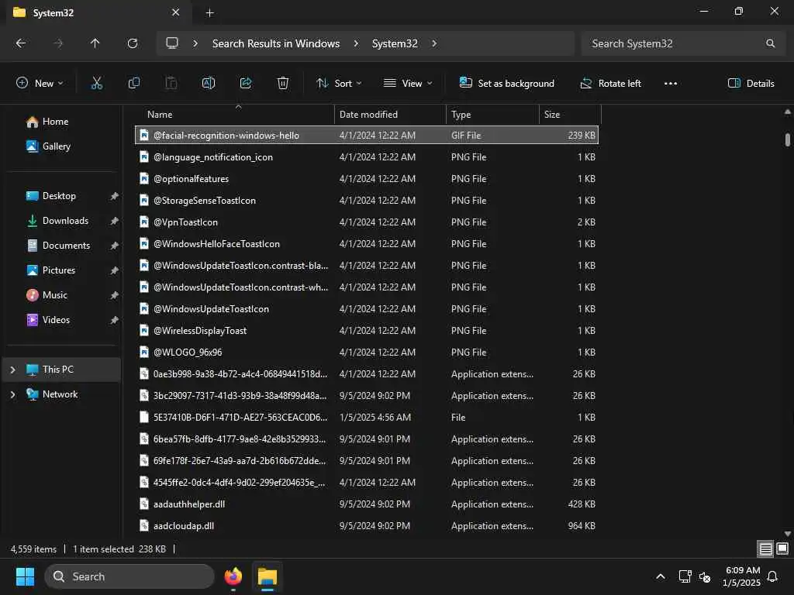Expand the Network tree node

12,394
